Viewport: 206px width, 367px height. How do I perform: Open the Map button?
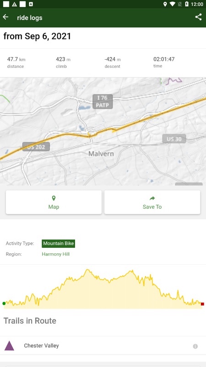click(x=54, y=202)
